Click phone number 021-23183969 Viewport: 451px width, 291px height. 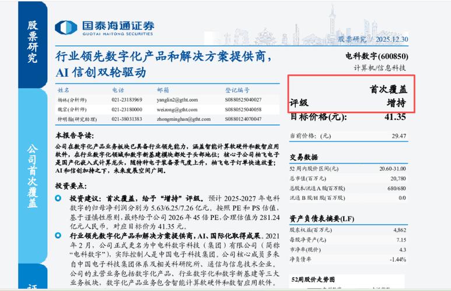[x=127, y=100]
